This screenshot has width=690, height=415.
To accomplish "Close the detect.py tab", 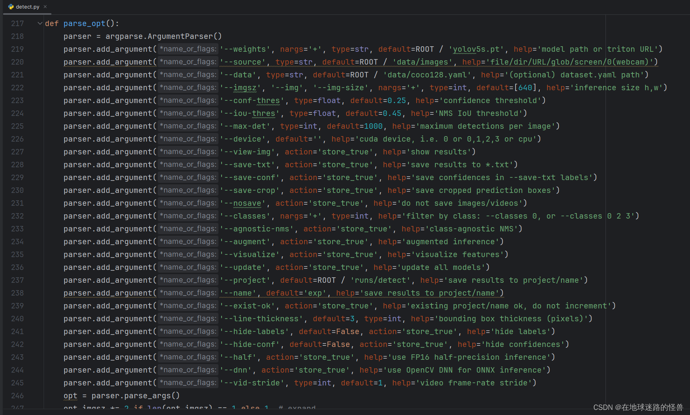I will (45, 7).
